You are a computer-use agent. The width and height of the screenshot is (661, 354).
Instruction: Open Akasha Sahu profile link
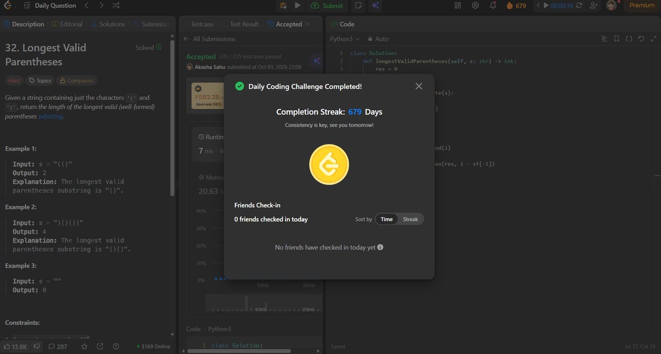209,67
